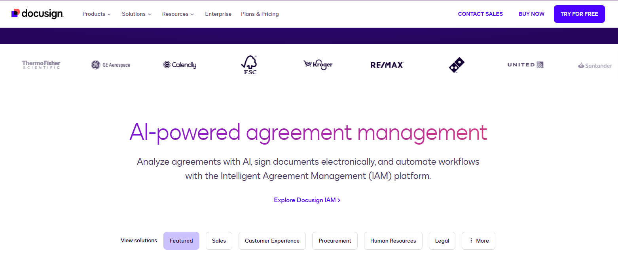Image resolution: width=618 pixels, height=258 pixels.
Task: Go to Plans & Pricing
Action: (x=260, y=14)
